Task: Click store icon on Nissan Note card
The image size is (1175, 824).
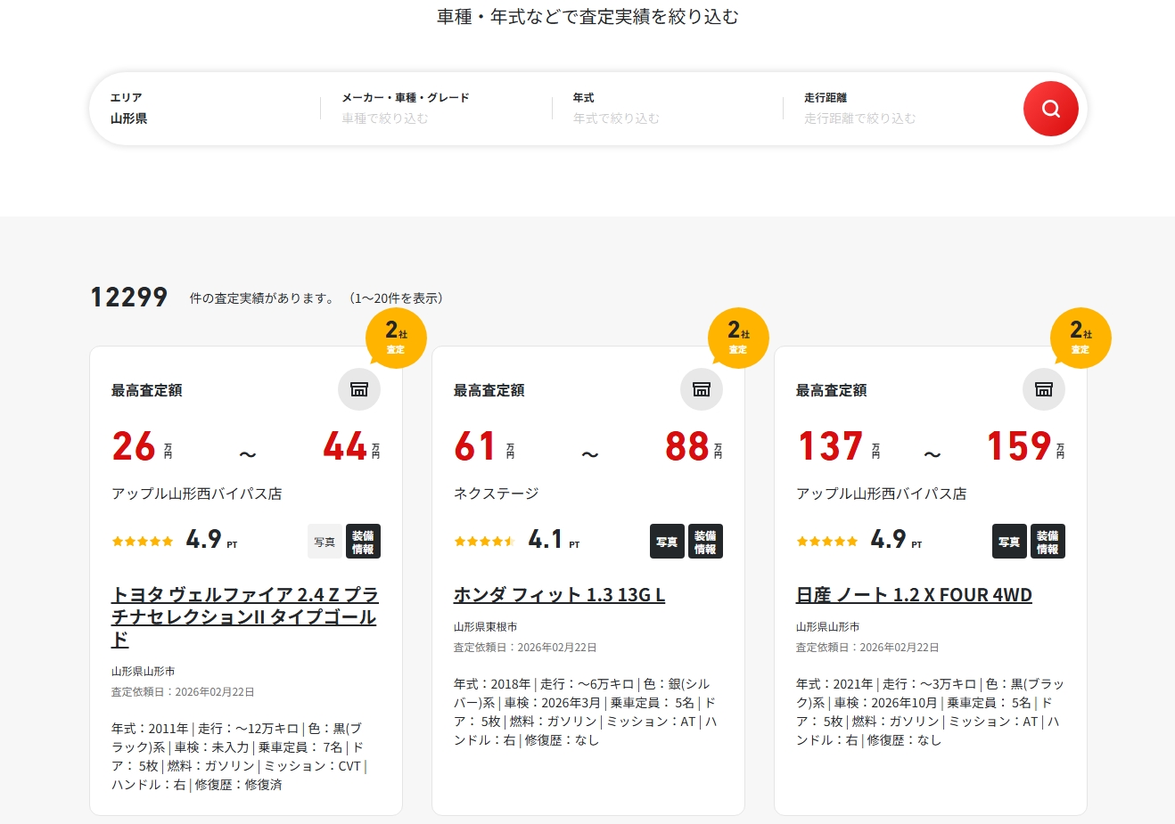Action: pos(1044,389)
